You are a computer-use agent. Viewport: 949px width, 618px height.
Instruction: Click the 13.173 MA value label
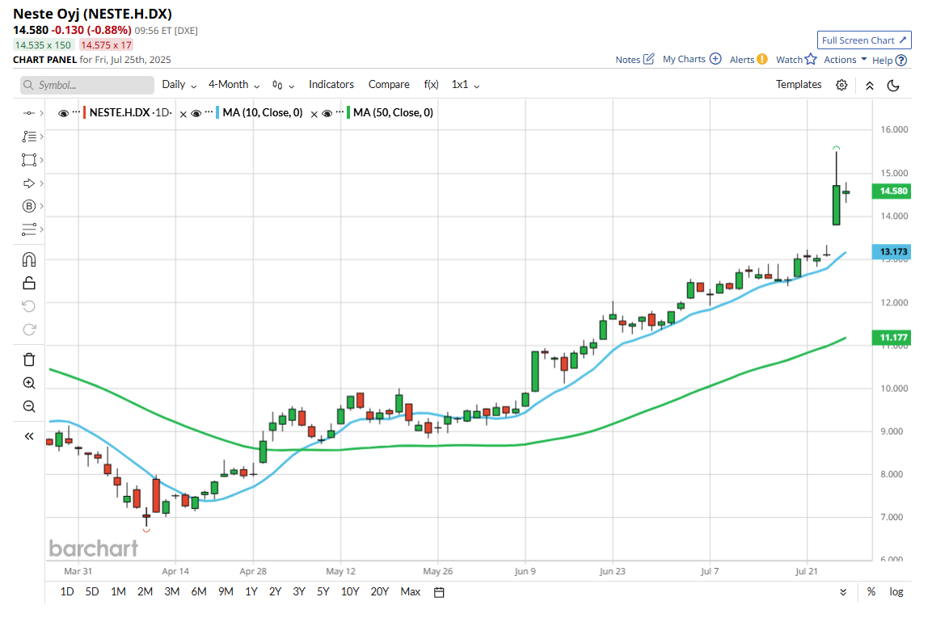892,251
